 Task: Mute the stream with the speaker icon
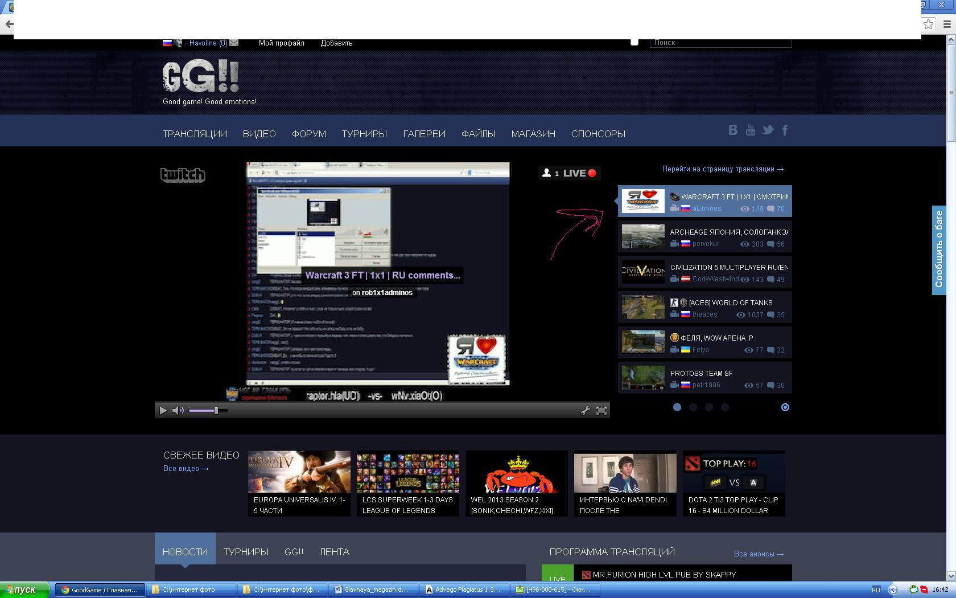(178, 410)
